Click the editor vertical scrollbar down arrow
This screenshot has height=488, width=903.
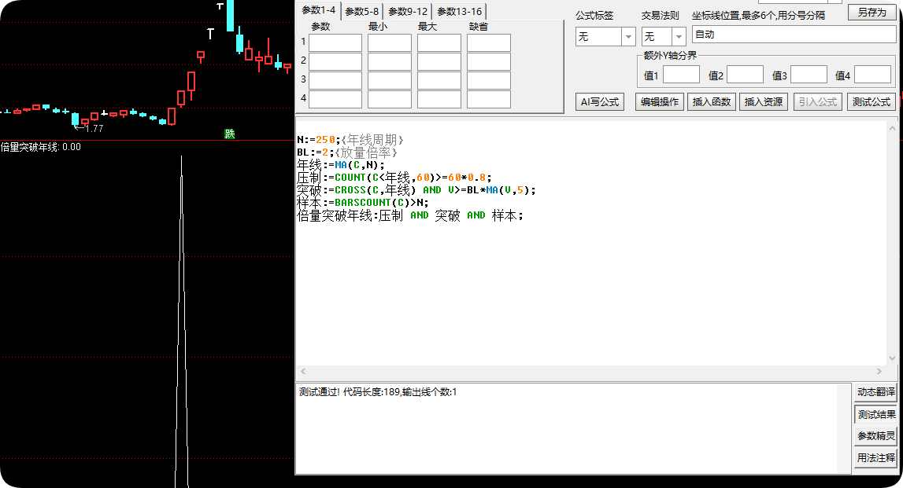(893, 358)
